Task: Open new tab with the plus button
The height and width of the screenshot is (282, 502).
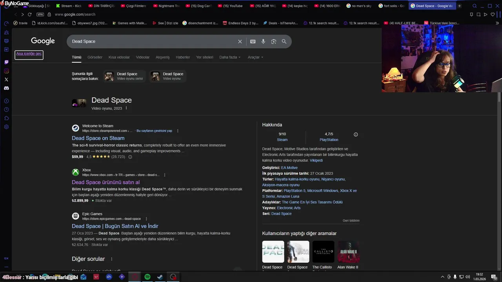Action: point(460,6)
